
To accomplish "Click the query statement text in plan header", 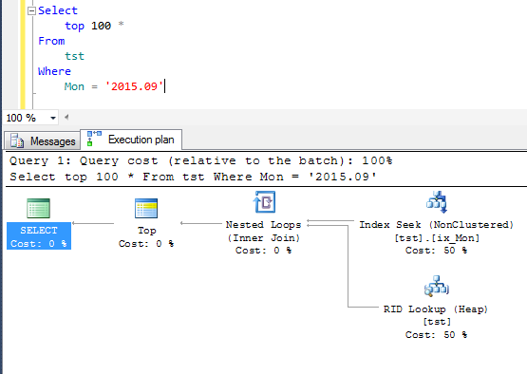I will click(194, 177).
